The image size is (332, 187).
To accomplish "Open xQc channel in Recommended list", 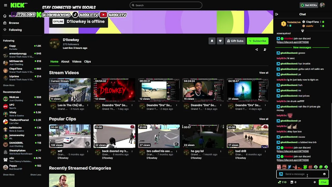I will [22, 160].
